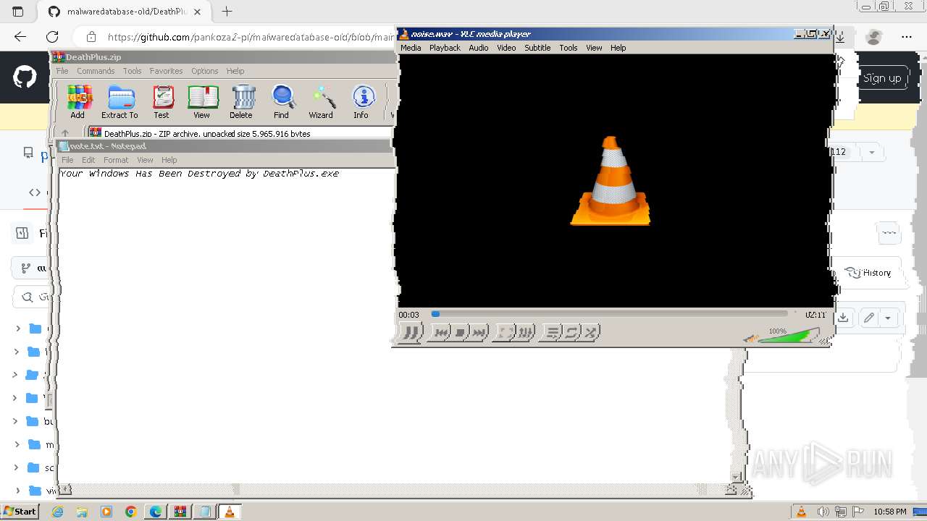Viewport: 927px width, 521px height.
Task: Open Notepad Edit menu
Action: tap(88, 160)
